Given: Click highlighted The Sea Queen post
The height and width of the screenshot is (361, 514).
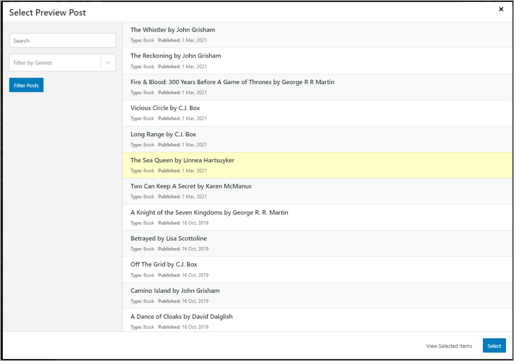Looking at the screenshot, I should click(182, 160).
